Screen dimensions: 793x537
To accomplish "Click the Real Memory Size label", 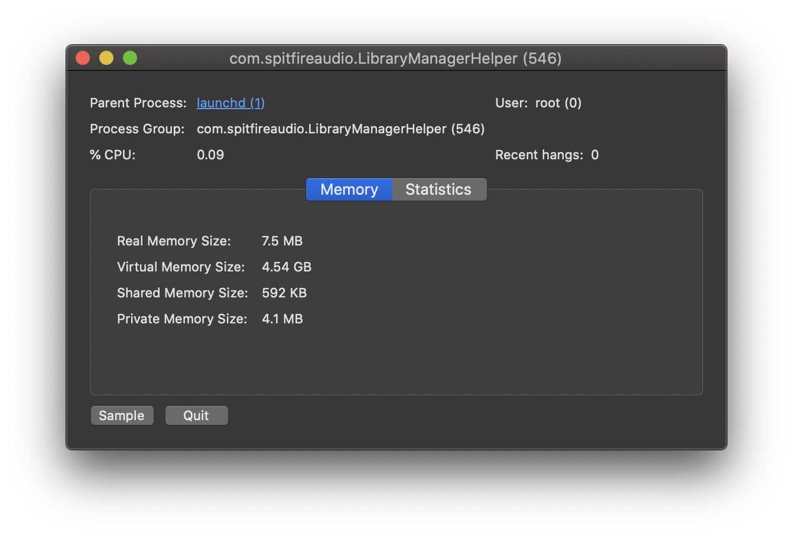I will coord(174,241).
